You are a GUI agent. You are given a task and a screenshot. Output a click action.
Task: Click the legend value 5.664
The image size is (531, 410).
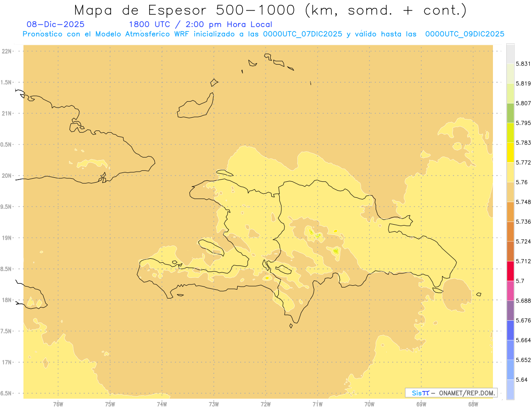click(x=523, y=340)
